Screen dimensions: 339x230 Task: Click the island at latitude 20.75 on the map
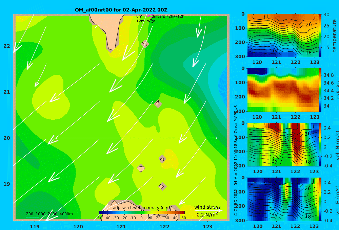(158, 103)
